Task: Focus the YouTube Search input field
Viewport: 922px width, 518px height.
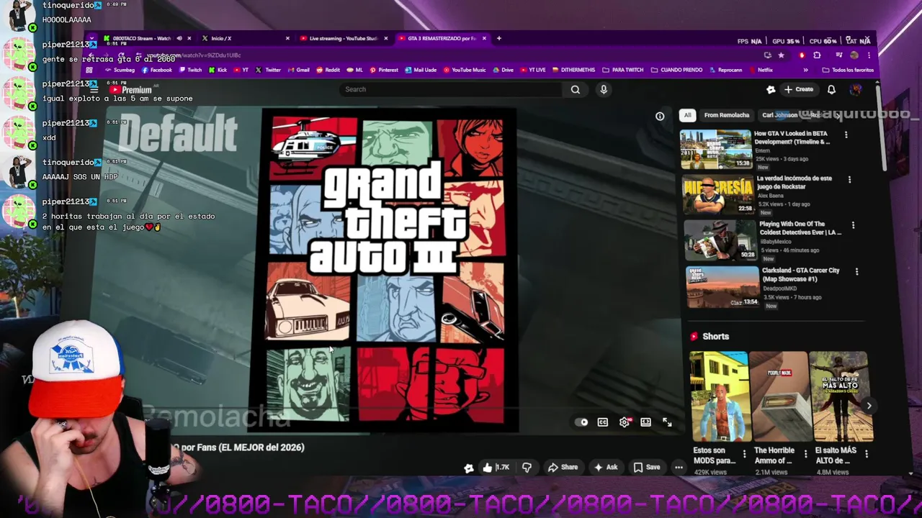Action: [450, 89]
